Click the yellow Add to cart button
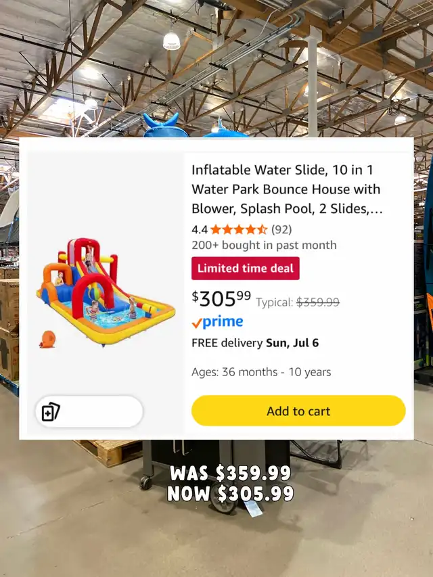This screenshot has width=433, height=577. tap(298, 411)
